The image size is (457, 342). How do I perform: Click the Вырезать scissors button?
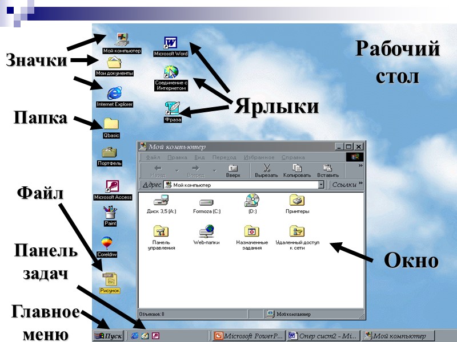(266, 170)
